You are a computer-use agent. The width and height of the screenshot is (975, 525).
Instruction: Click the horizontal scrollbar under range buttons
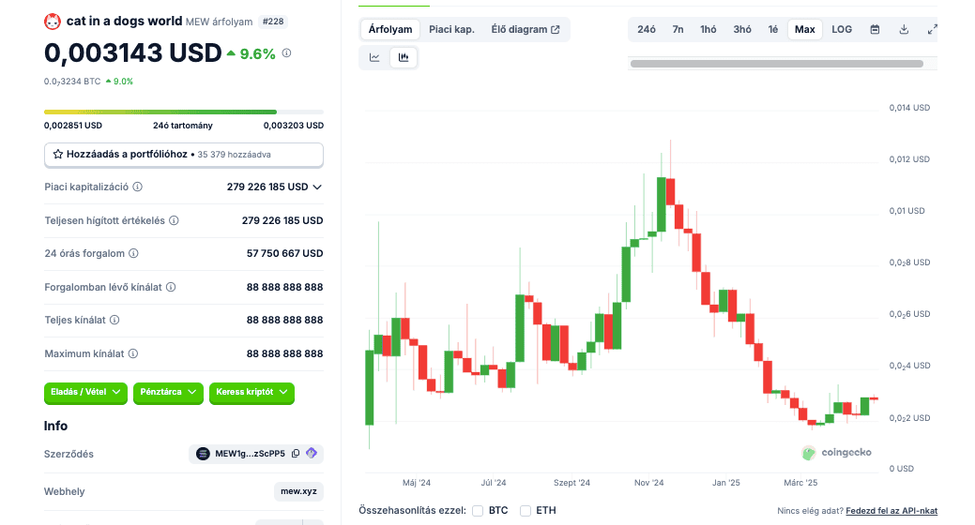[777, 64]
